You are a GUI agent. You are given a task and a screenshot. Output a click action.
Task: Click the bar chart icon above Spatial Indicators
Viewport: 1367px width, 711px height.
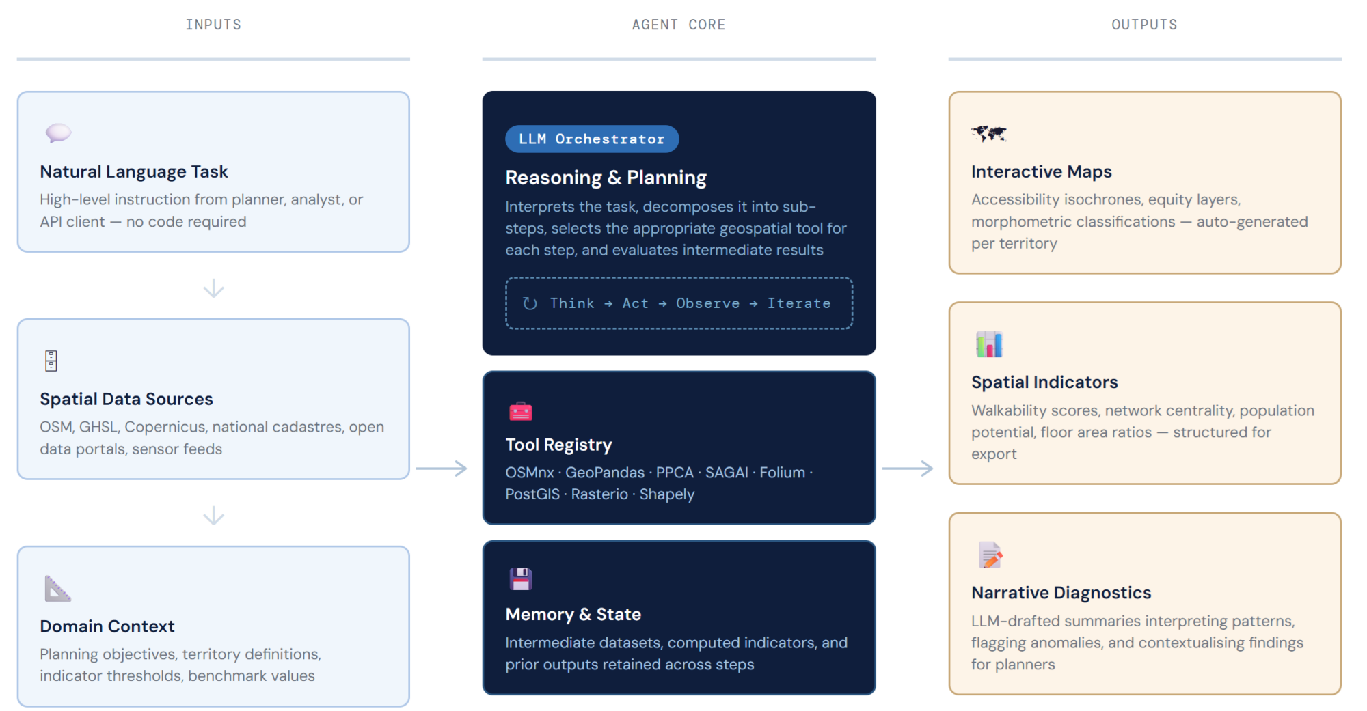click(x=988, y=344)
